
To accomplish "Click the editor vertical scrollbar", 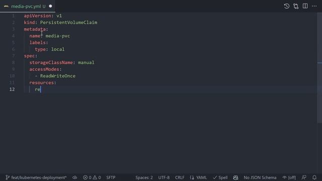I will [x=319, y=68].
